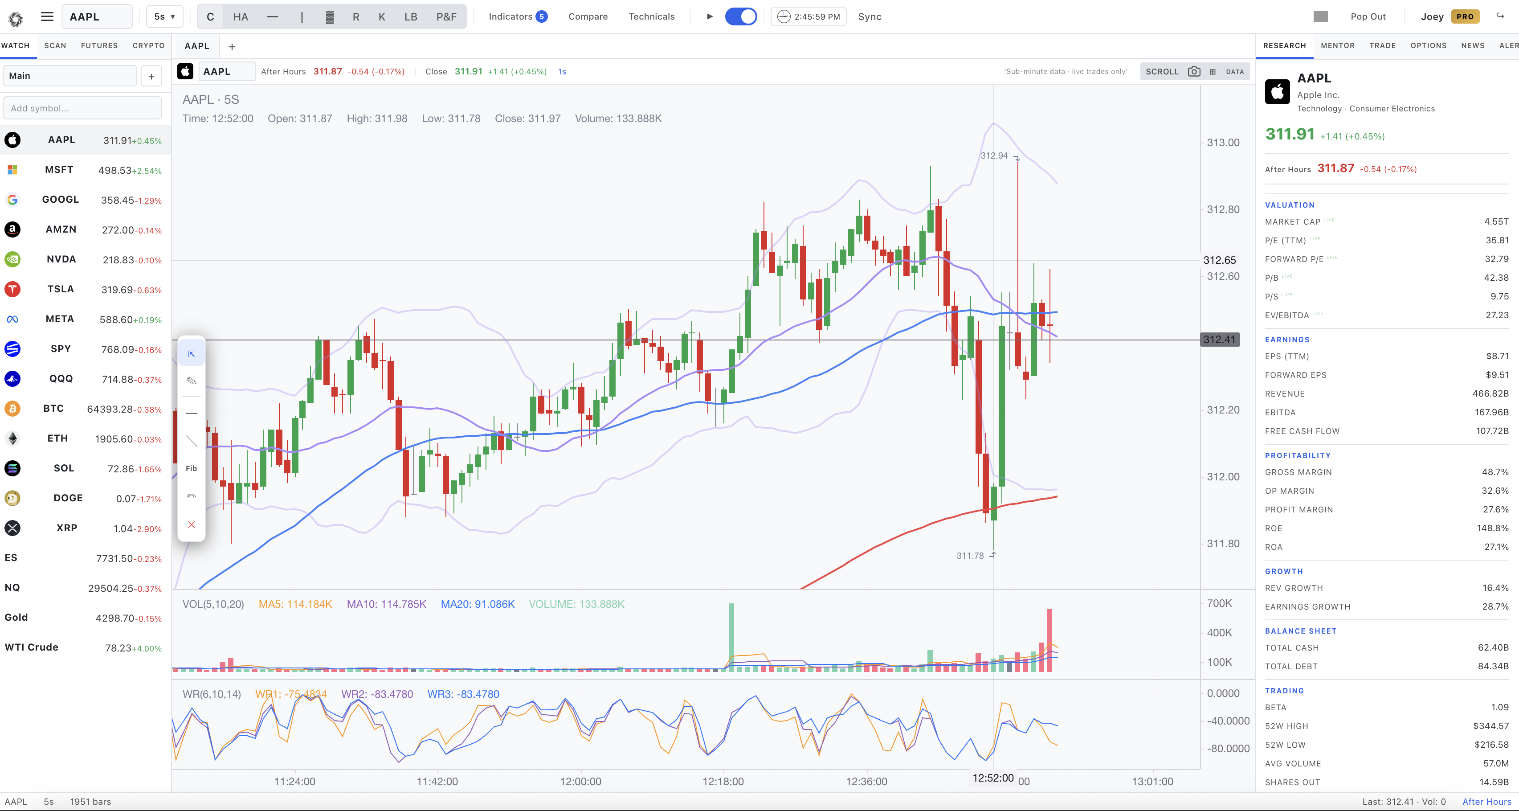This screenshot has height=811, width=1519.
Task: Select the Kagi (K) chart type
Action: tap(381, 16)
